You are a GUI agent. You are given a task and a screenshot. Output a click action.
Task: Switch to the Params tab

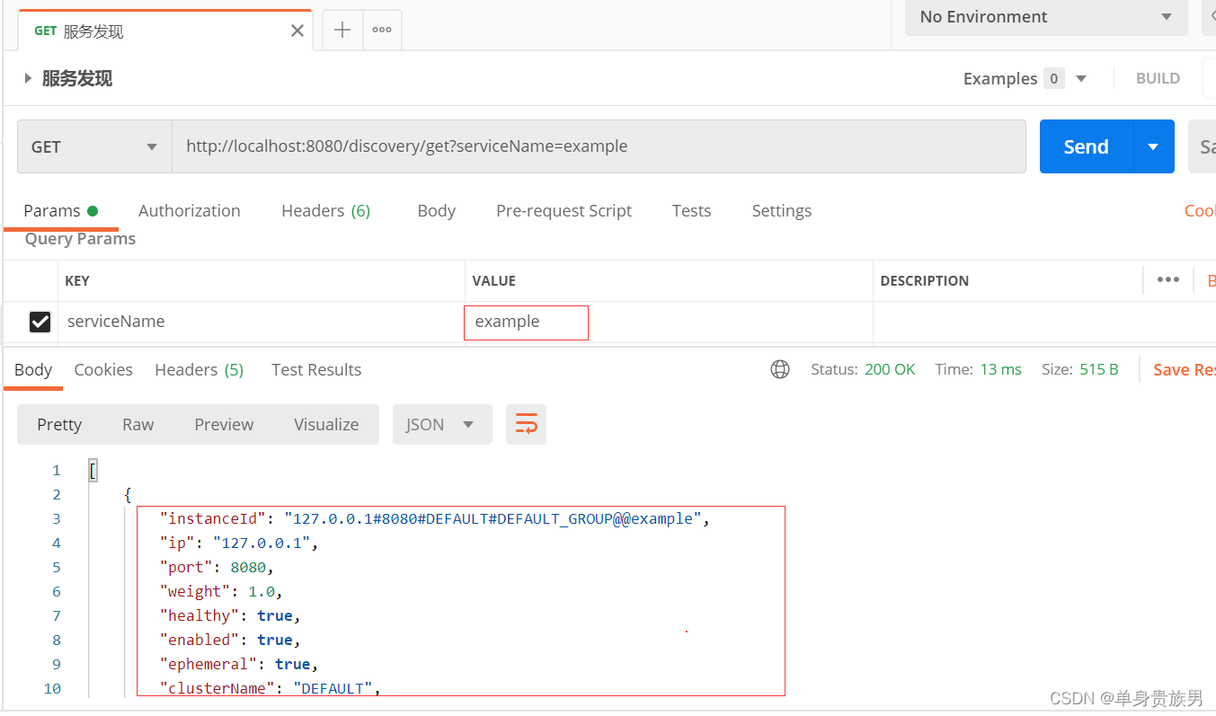[60, 211]
